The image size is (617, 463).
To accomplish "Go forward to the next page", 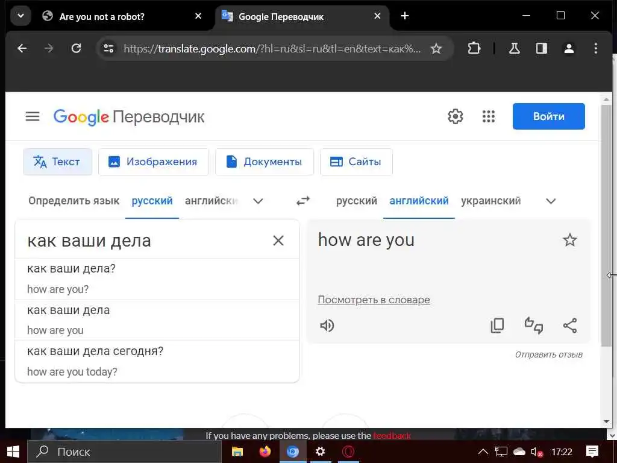I will [x=49, y=48].
